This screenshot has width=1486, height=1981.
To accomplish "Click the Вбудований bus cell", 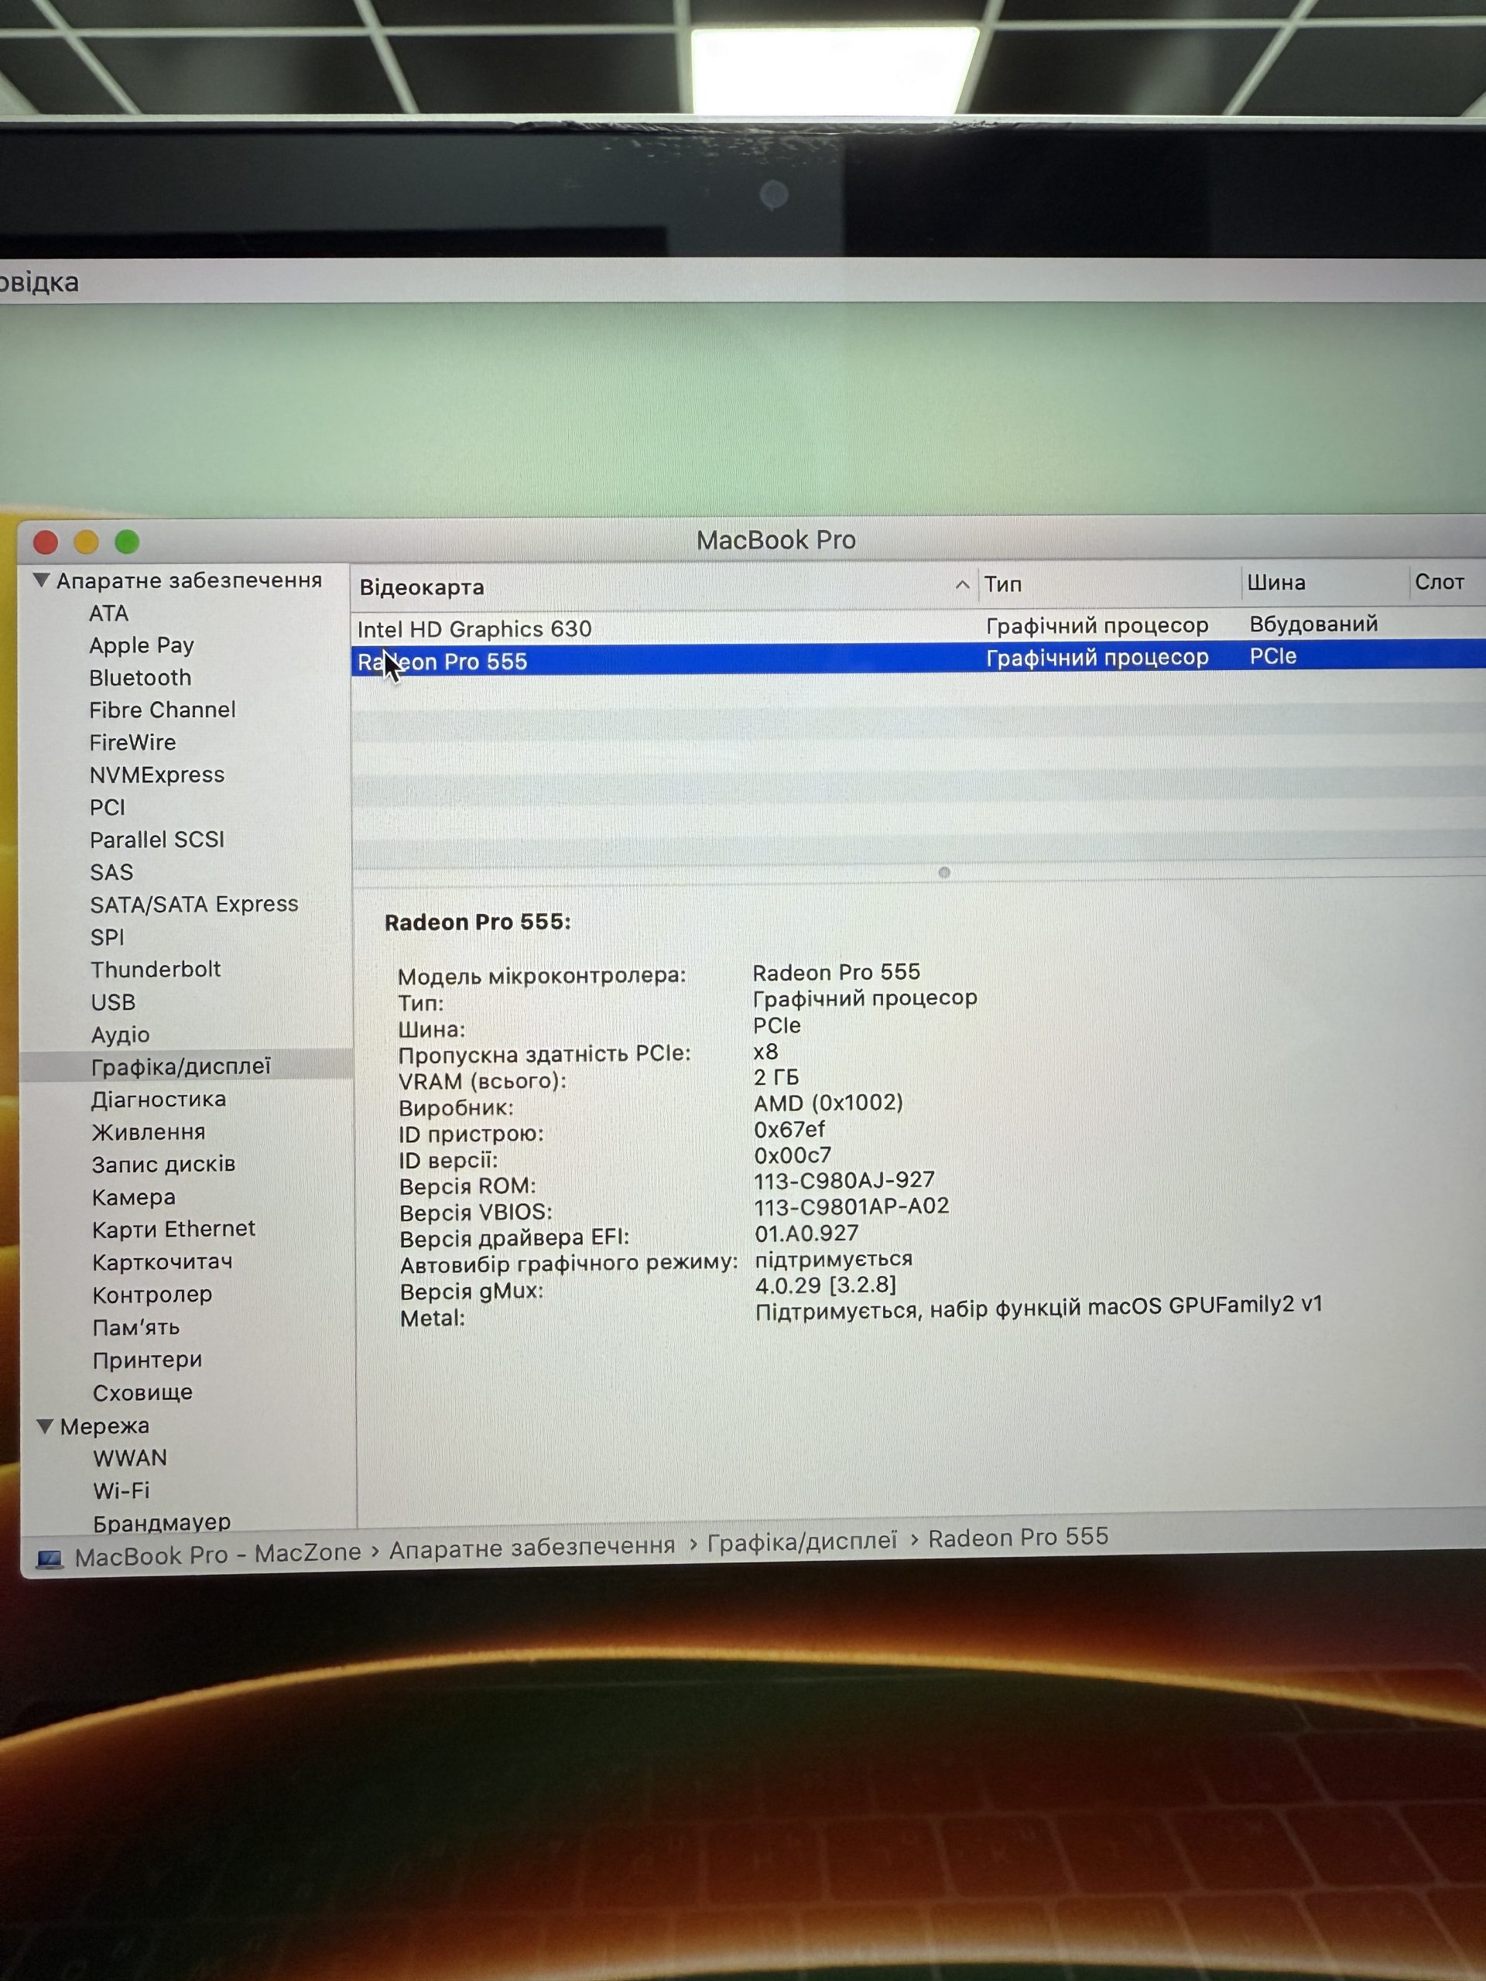I will click(x=1314, y=624).
